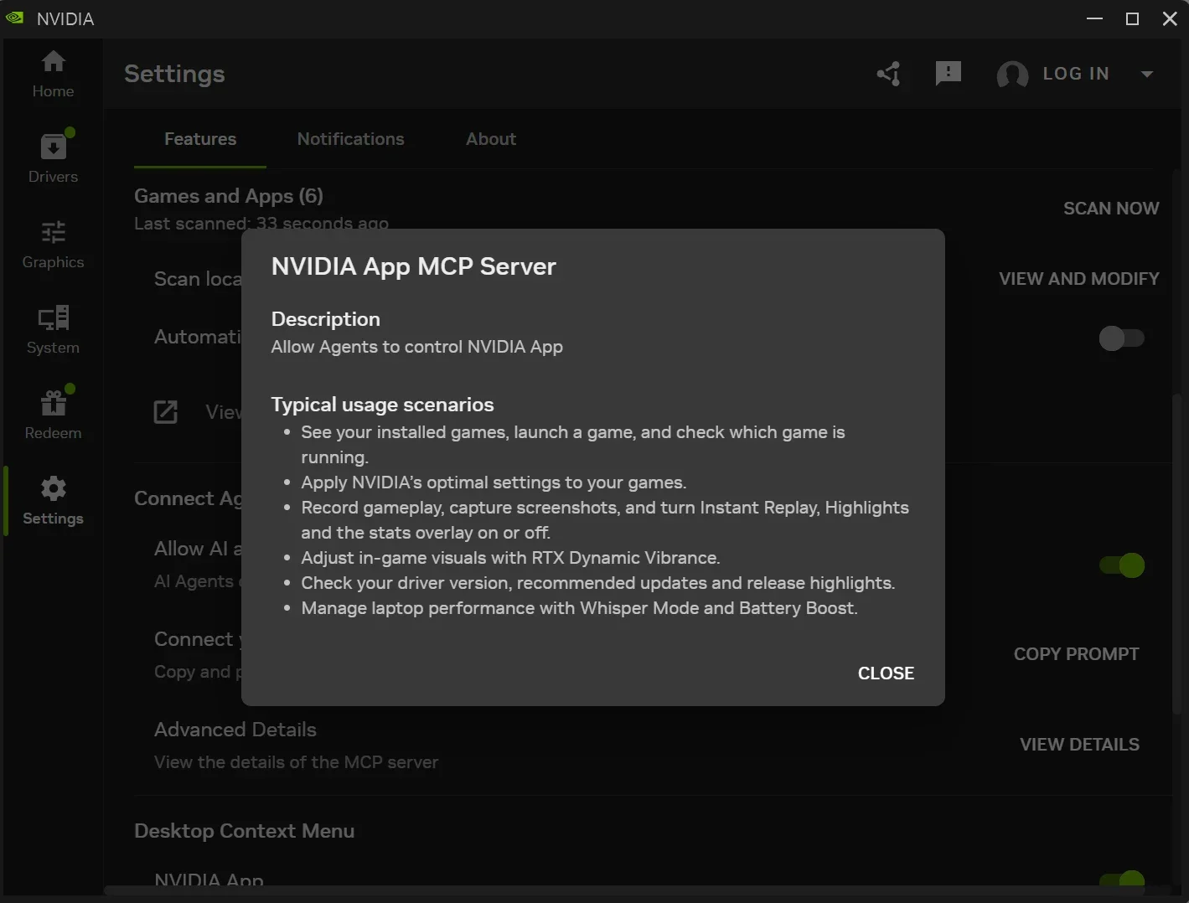Switch to the Notifications tab

pos(350,139)
